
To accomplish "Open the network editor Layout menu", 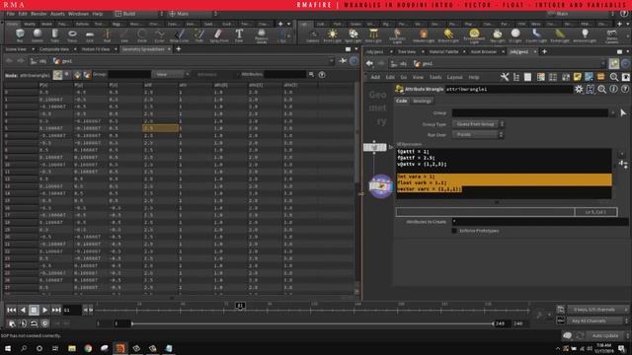I will pyautogui.click(x=454, y=77).
